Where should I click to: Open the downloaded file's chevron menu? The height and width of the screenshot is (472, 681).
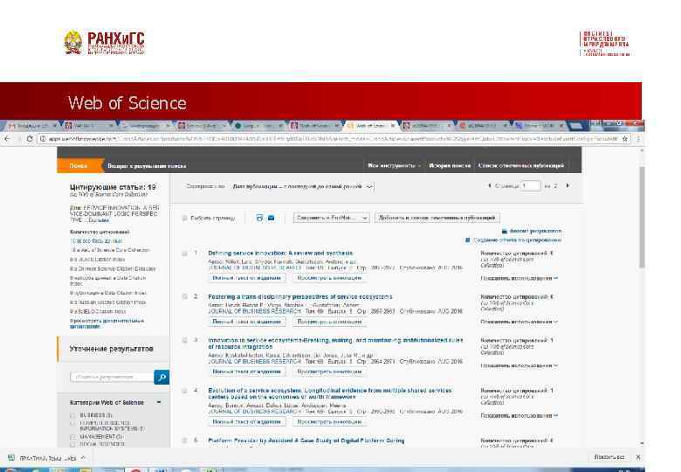pyautogui.click(x=83, y=458)
